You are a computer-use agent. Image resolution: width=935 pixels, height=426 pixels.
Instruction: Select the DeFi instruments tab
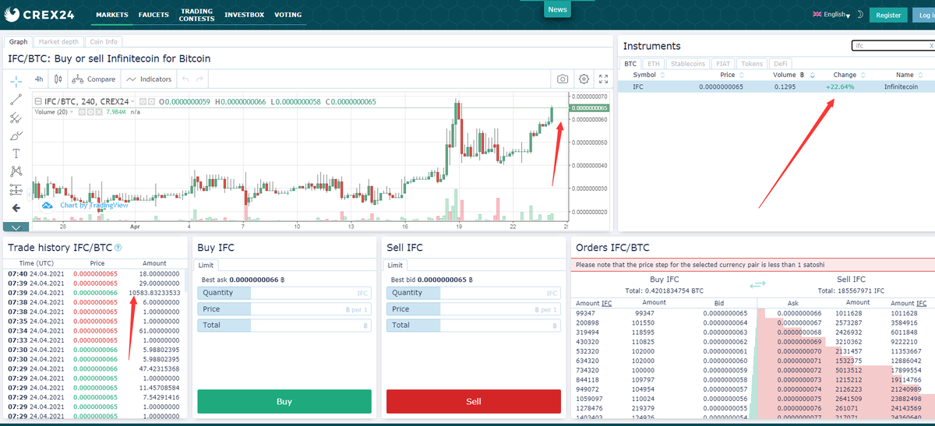(x=780, y=64)
